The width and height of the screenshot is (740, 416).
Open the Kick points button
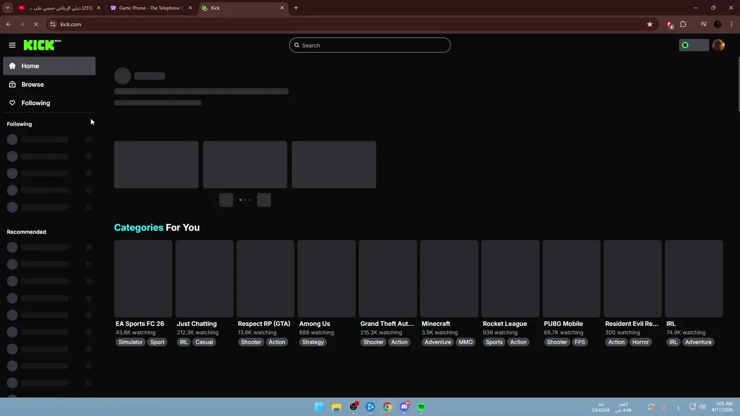pyautogui.click(x=694, y=45)
